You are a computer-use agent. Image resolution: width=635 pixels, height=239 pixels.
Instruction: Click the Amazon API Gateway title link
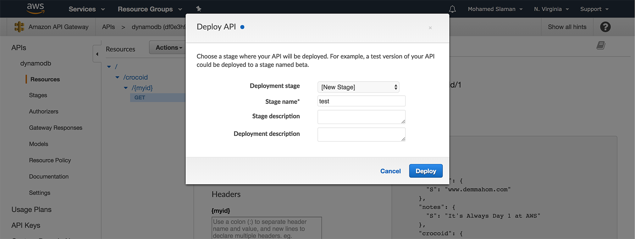pyautogui.click(x=58, y=27)
